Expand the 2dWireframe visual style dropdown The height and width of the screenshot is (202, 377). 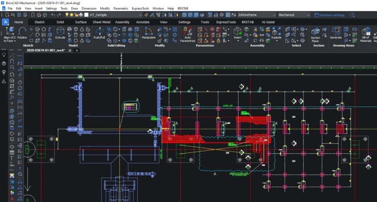(x=274, y=15)
